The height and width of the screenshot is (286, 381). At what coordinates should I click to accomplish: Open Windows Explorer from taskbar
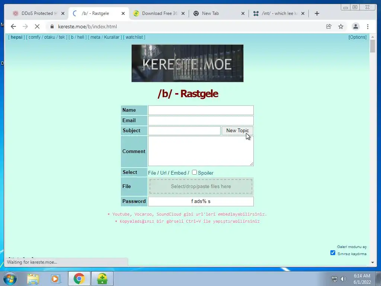pos(33,279)
